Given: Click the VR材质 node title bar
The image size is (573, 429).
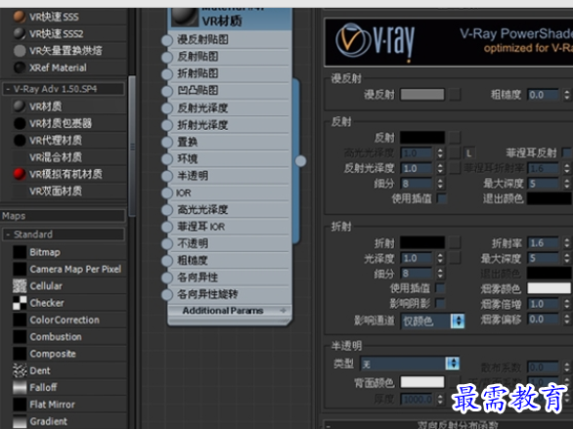Looking at the screenshot, I should 230,18.
